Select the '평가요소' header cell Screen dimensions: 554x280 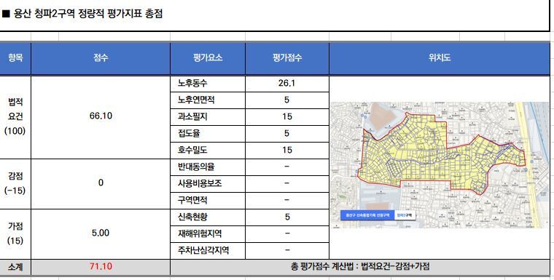click(x=208, y=58)
